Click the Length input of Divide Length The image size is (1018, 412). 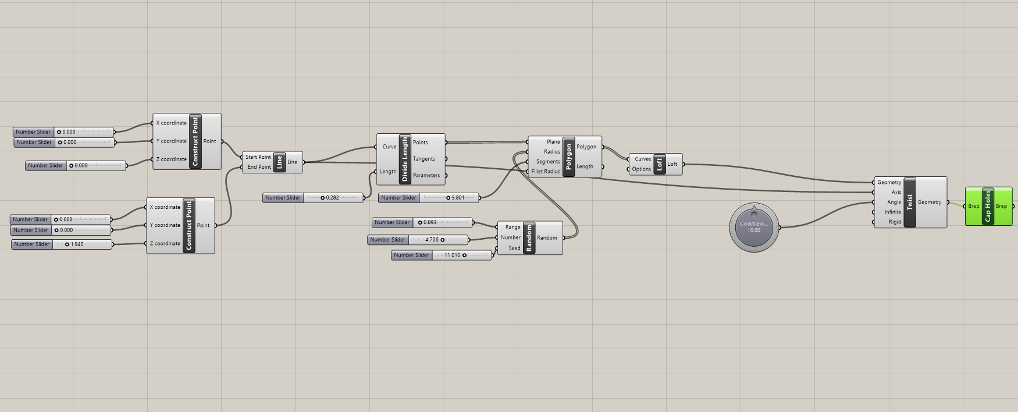point(388,172)
